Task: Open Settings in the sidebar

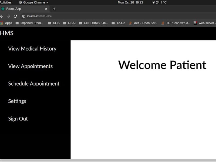Action: click(17, 102)
